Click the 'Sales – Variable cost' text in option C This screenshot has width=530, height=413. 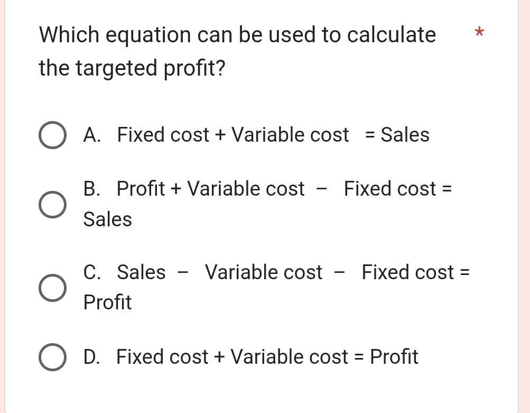(x=219, y=272)
